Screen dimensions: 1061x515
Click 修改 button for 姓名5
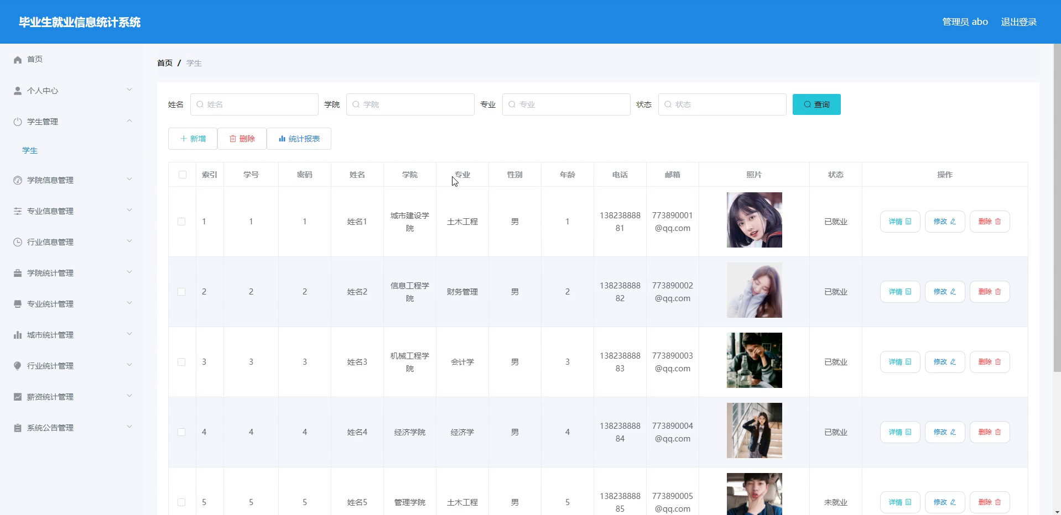point(945,502)
